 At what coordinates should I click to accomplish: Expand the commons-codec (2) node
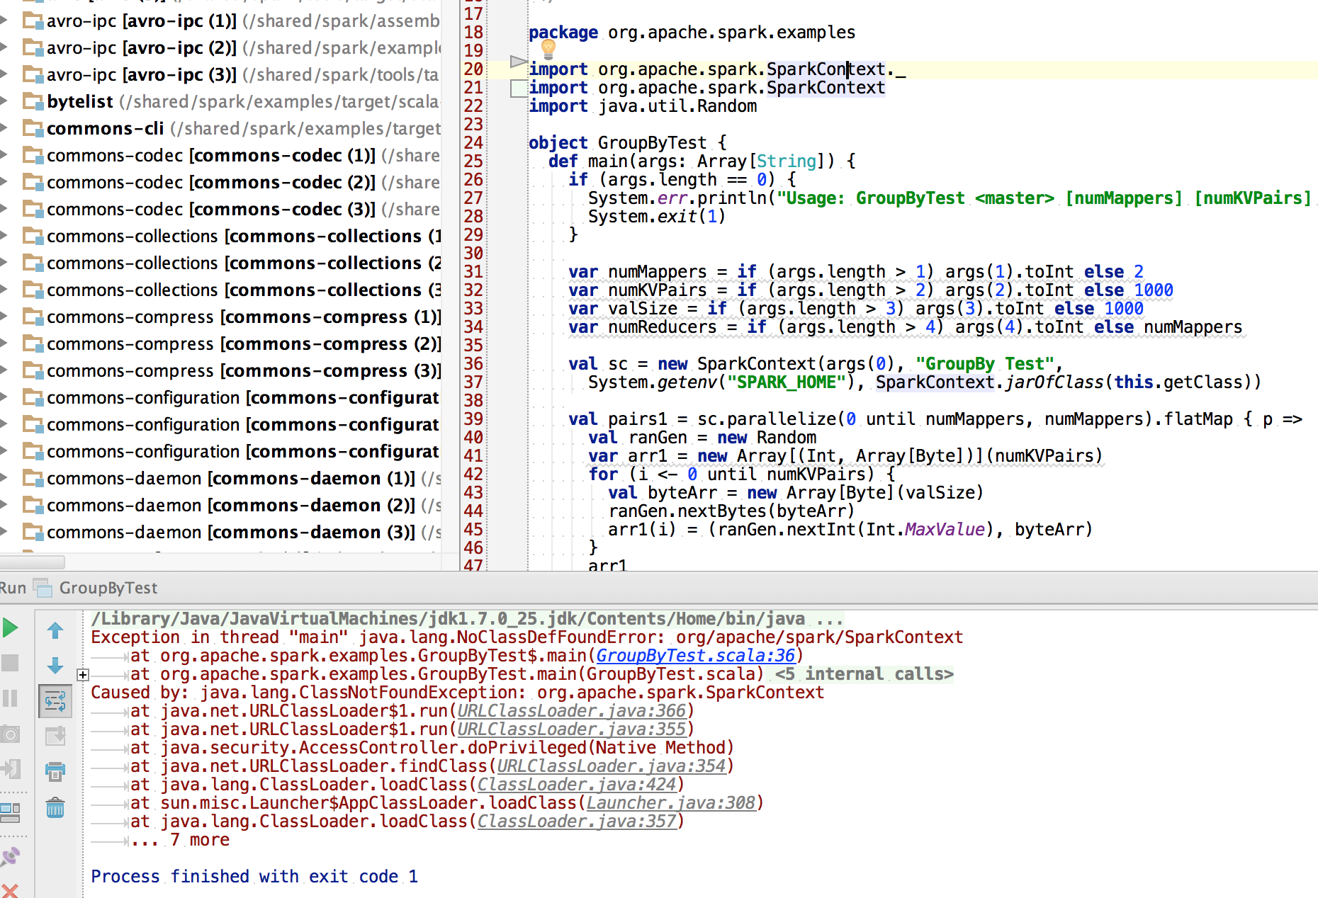point(4,182)
